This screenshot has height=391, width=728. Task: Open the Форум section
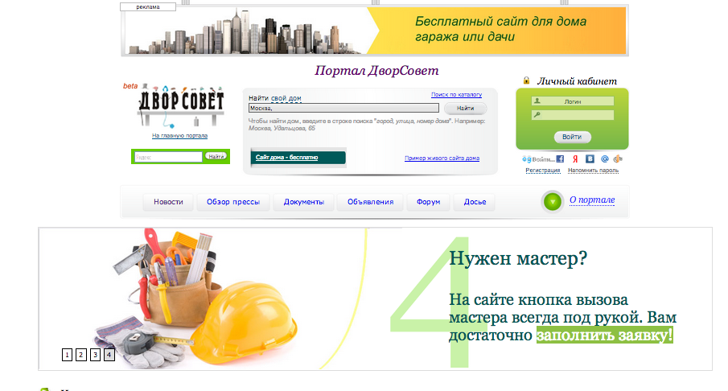coord(428,202)
